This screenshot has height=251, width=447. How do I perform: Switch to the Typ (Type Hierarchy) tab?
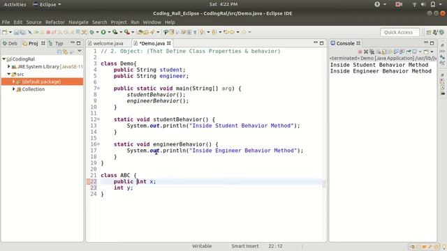click(56, 43)
